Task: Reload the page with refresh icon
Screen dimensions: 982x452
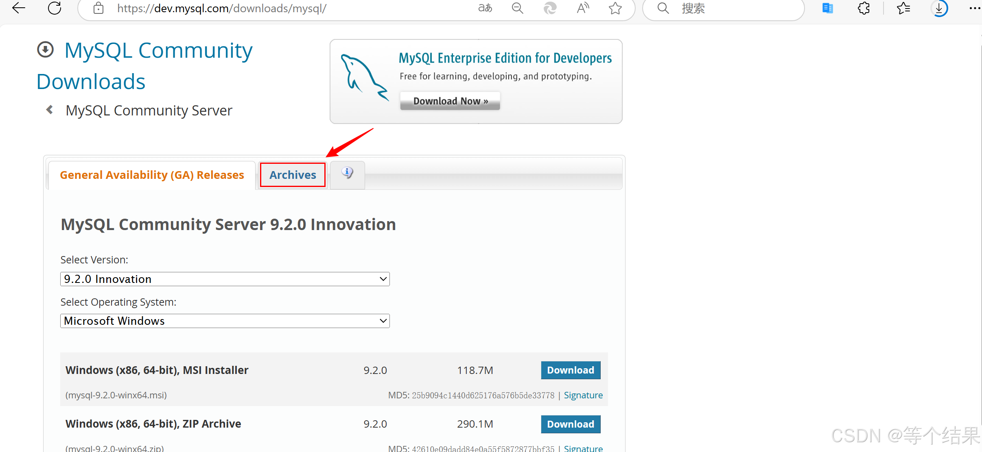Action: [x=55, y=8]
